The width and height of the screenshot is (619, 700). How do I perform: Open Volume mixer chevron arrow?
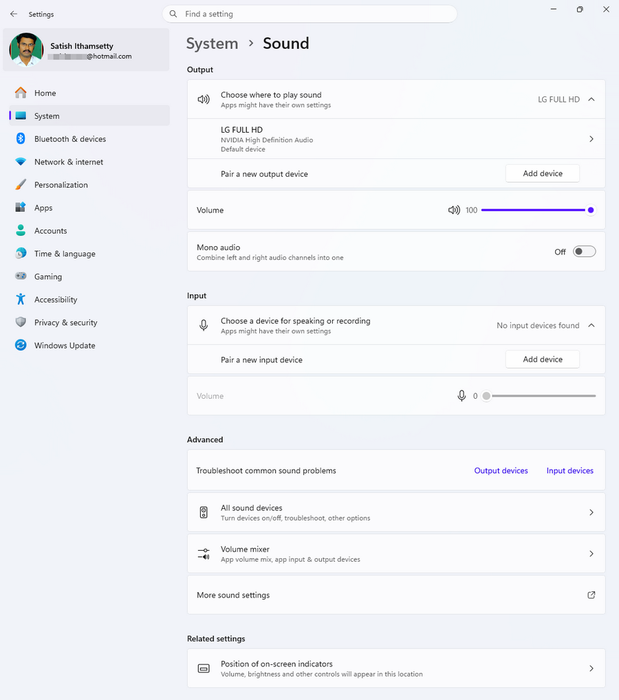coord(591,554)
